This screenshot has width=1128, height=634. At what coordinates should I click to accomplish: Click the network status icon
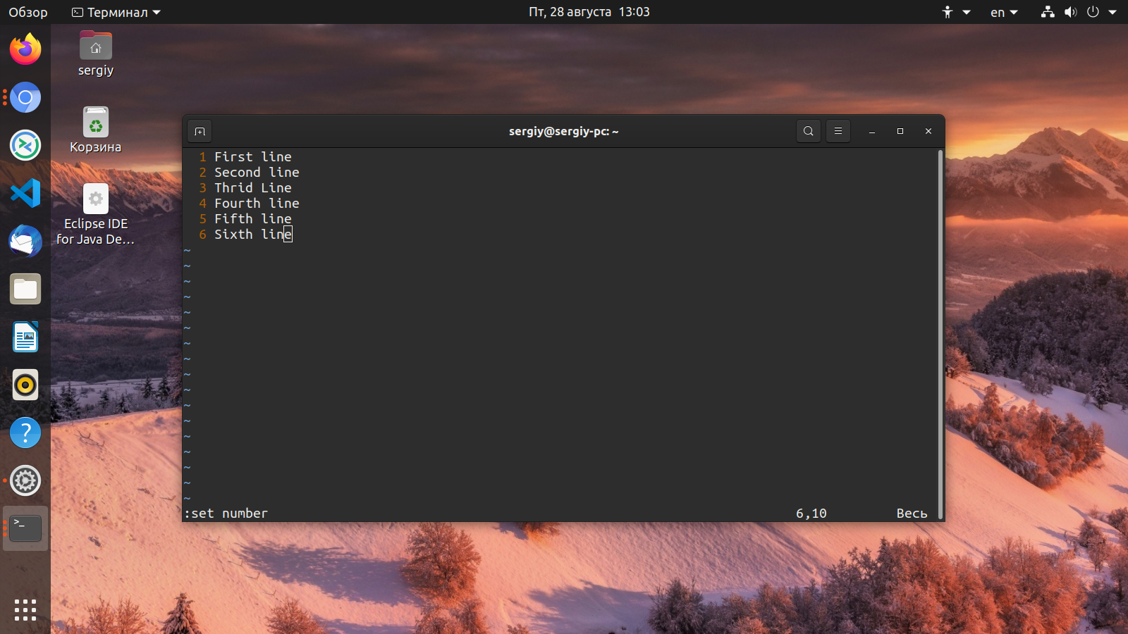pyautogui.click(x=1048, y=12)
